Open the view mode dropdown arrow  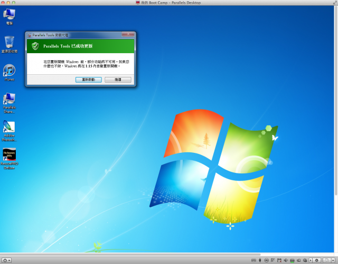[333, 260]
